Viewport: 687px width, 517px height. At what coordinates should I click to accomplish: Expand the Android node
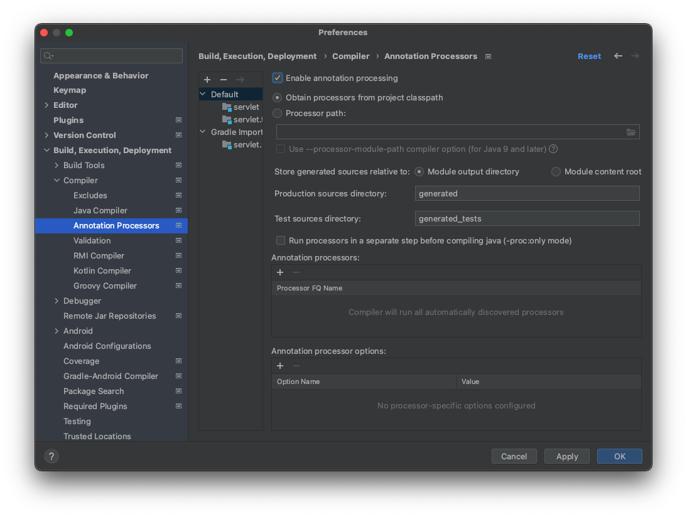[x=57, y=331]
